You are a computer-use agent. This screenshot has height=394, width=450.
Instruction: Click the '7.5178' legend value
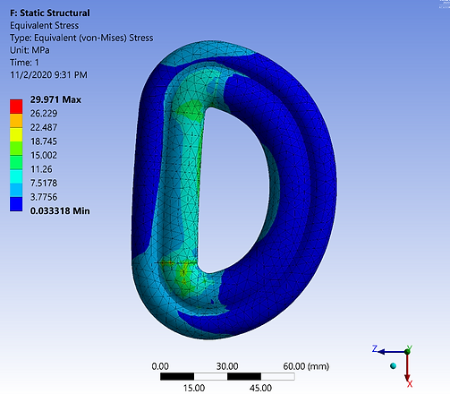tap(44, 183)
